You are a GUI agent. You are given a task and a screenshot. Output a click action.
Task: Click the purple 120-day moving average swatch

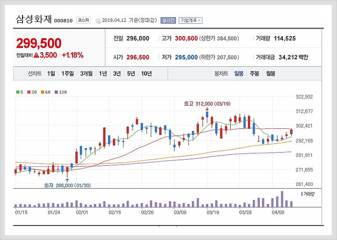point(56,92)
